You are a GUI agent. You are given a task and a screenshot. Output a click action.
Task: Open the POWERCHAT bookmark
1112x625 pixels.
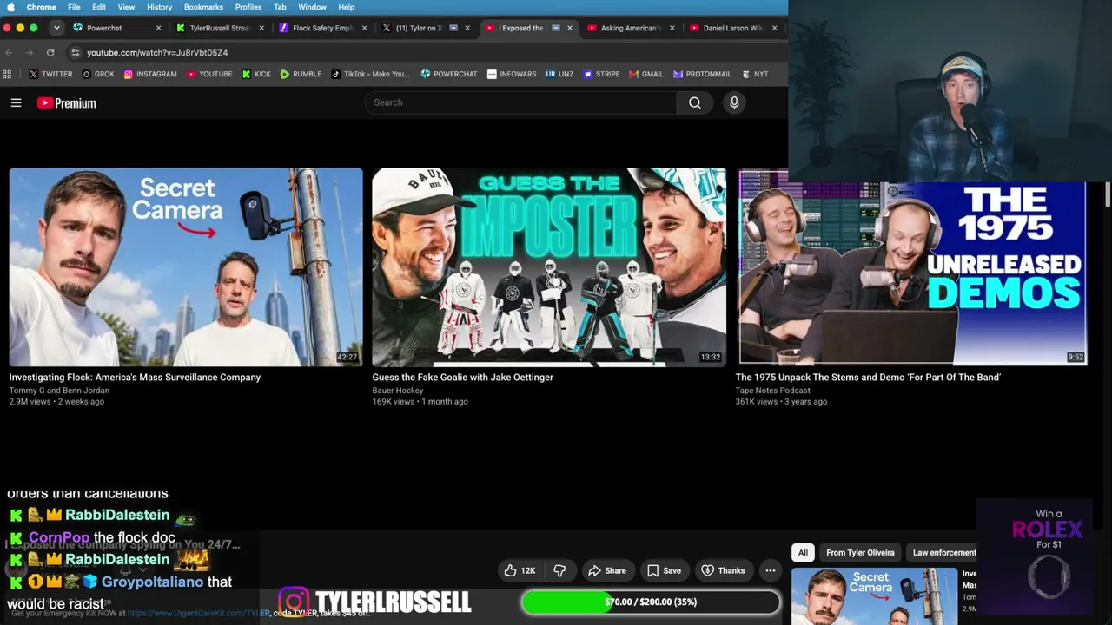click(x=449, y=74)
